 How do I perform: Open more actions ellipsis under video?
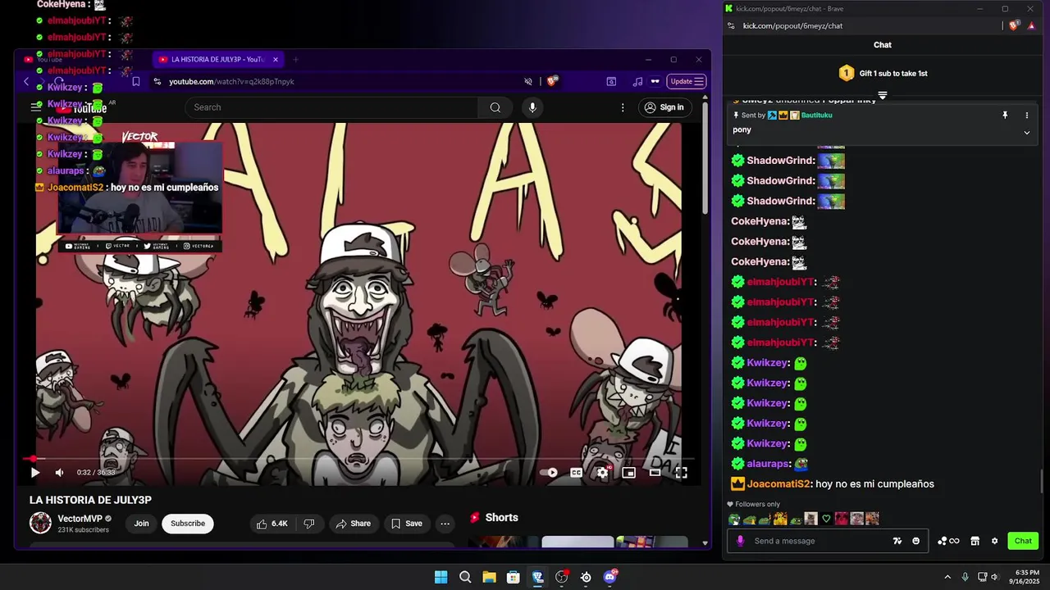click(445, 524)
